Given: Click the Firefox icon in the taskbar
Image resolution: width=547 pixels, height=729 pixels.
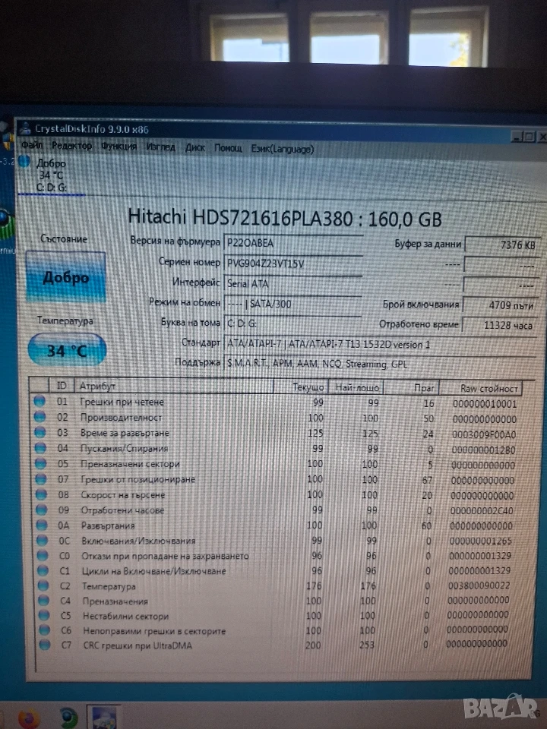Looking at the screenshot, I should pyautogui.click(x=29, y=719).
